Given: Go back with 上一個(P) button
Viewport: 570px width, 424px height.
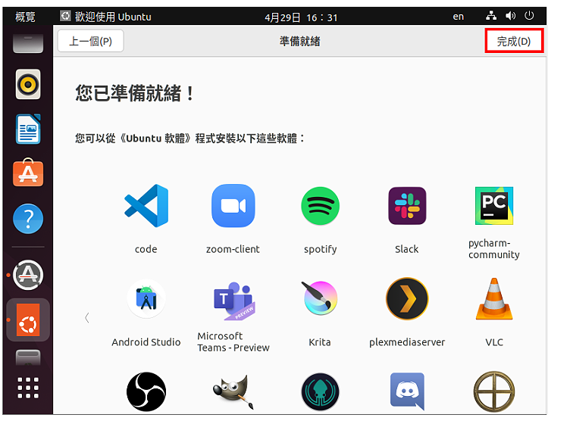Looking at the screenshot, I should (90, 41).
